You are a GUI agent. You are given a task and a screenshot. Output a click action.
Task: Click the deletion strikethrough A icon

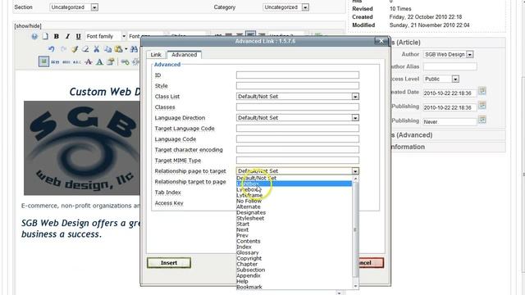point(89,62)
